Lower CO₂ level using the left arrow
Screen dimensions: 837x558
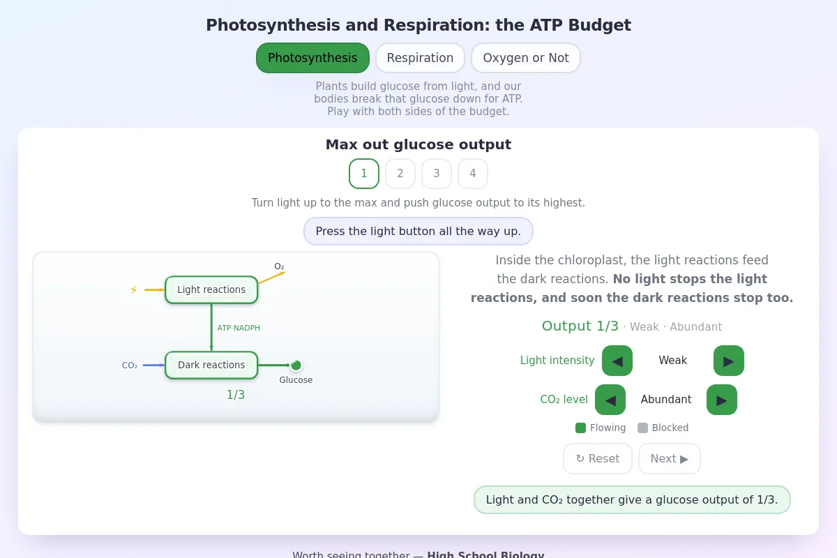pyautogui.click(x=610, y=400)
